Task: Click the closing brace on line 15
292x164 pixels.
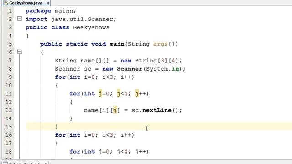Action: pos(57,127)
